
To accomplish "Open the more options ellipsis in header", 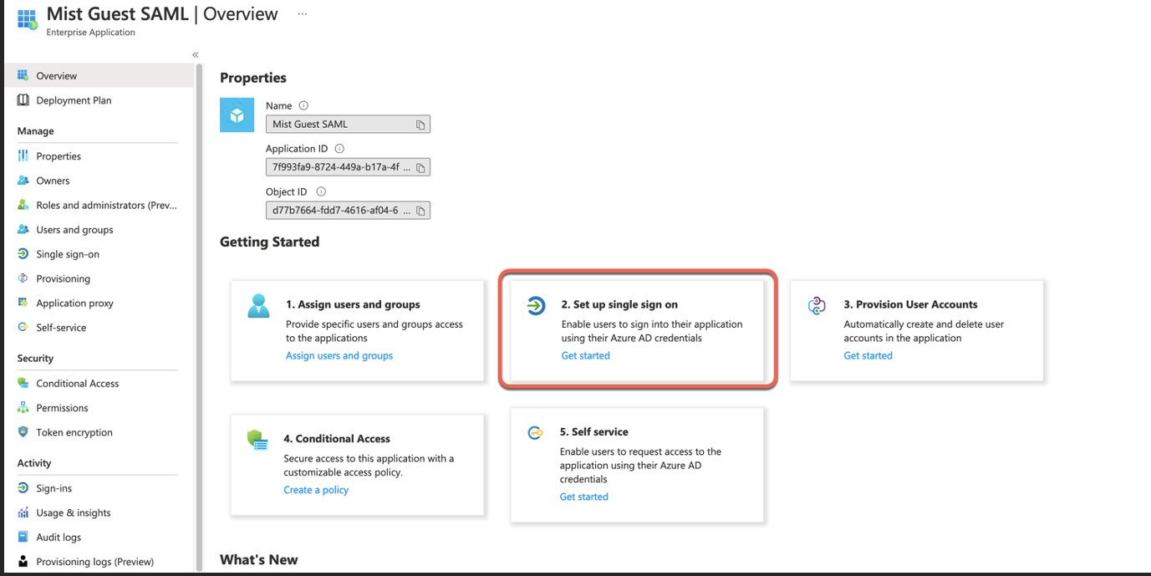I will coord(303,14).
